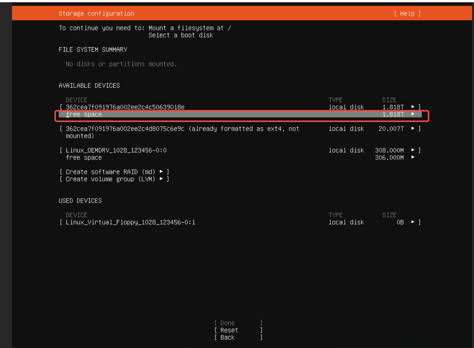Select the highlighted free space entry label
This screenshot has height=348, width=474.
pyautogui.click(x=84, y=114)
